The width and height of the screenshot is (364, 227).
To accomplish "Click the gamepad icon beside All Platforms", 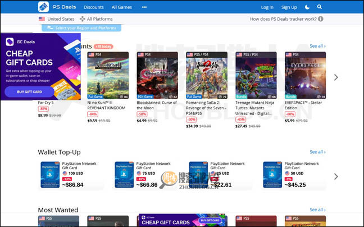I will coord(83,19).
